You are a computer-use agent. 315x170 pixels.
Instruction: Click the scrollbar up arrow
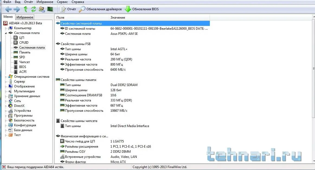pos(314,17)
